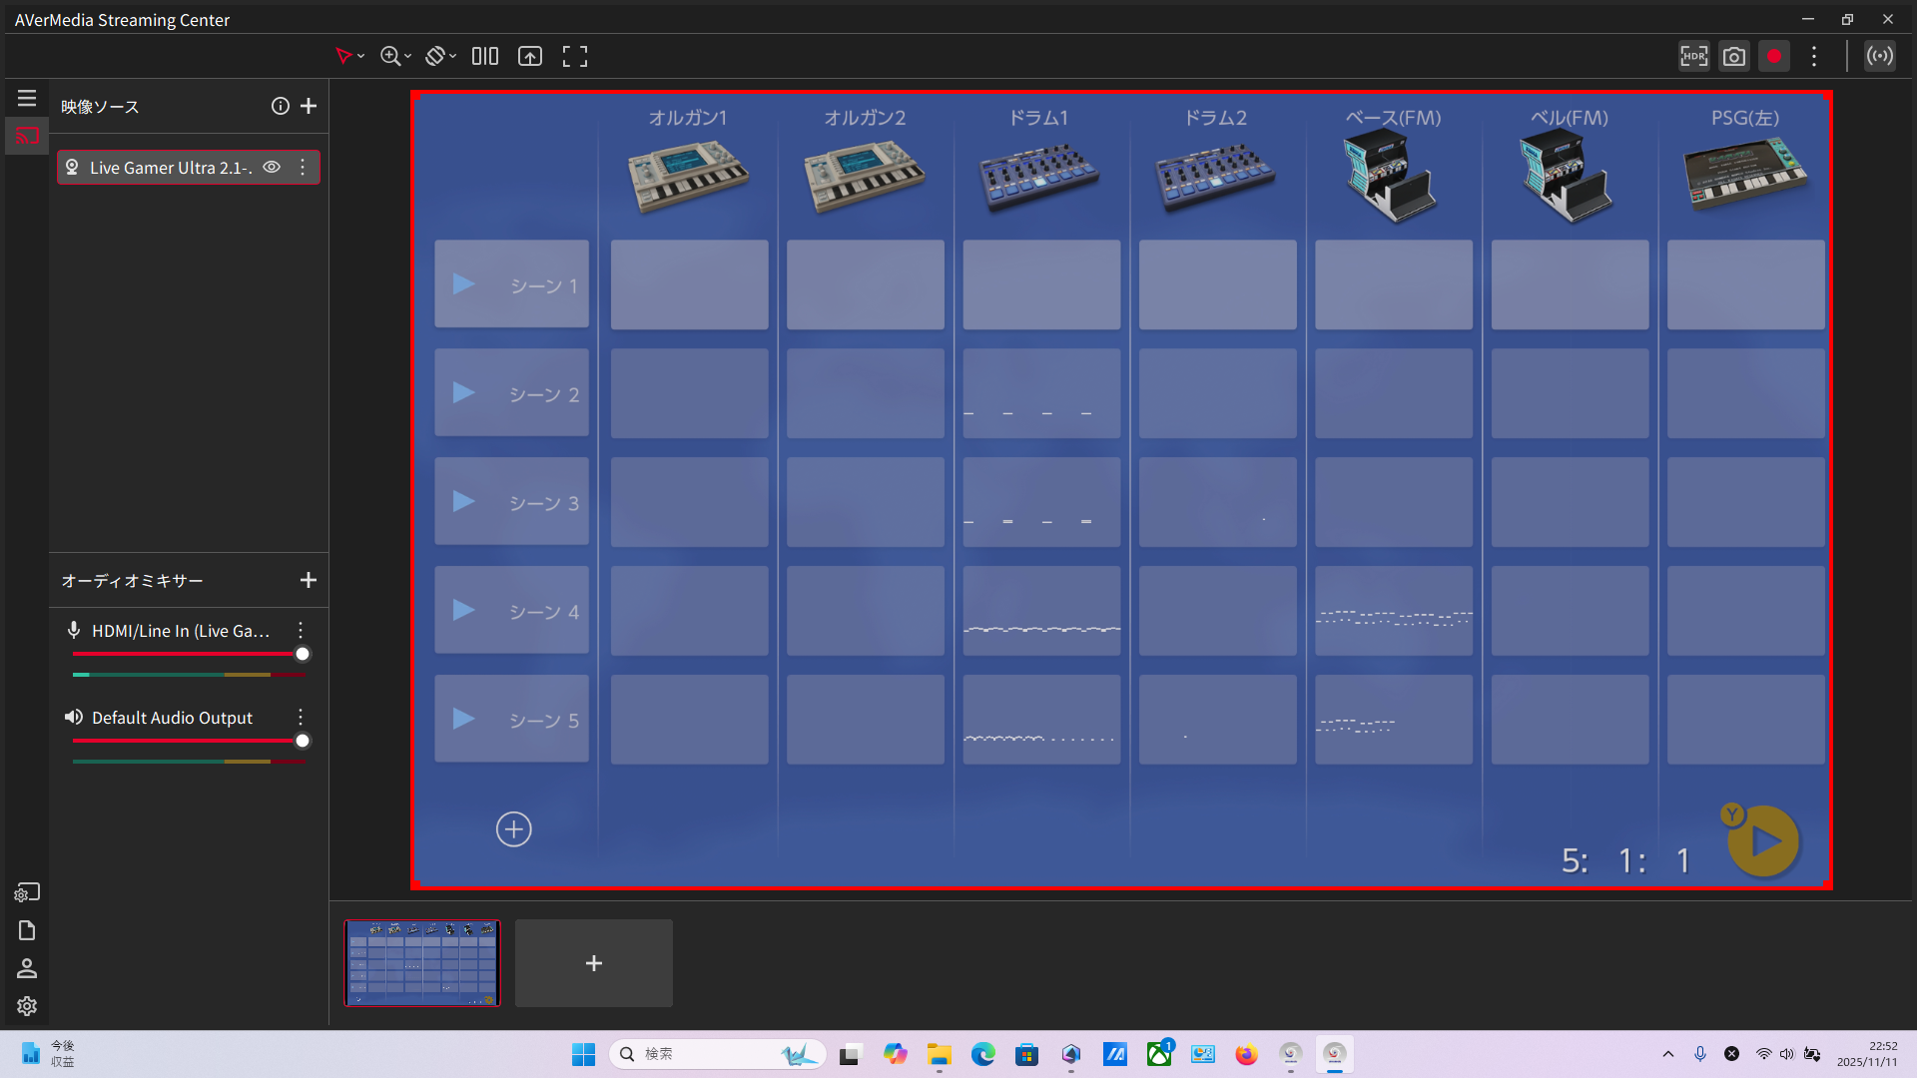1917x1078 pixels.
Task: Add a new video source
Action: pyautogui.click(x=309, y=106)
